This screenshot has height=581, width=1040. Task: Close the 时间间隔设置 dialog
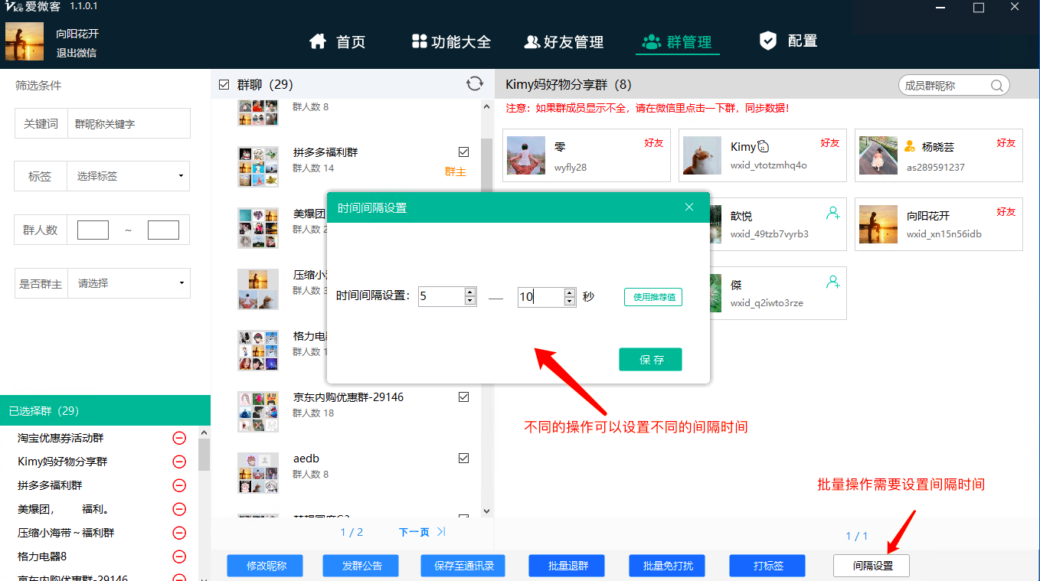(688, 207)
